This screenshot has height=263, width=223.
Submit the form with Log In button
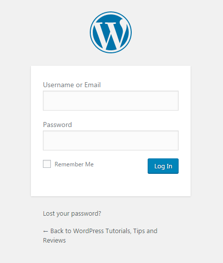(x=163, y=166)
